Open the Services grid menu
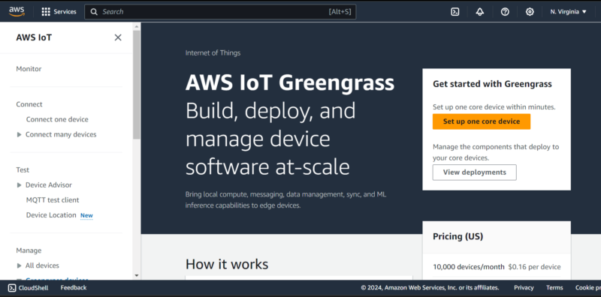The height and width of the screenshot is (297, 601). click(x=46, y=12)
